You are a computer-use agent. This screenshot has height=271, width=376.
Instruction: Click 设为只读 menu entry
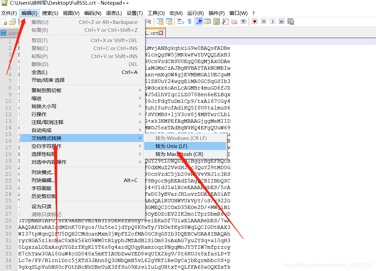pyautogui.click(x=83, y=207)
